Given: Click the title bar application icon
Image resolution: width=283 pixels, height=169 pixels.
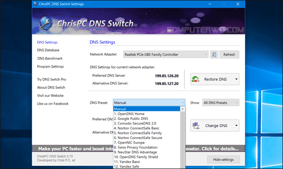Looking at the screenshot, I should point(35,4).
